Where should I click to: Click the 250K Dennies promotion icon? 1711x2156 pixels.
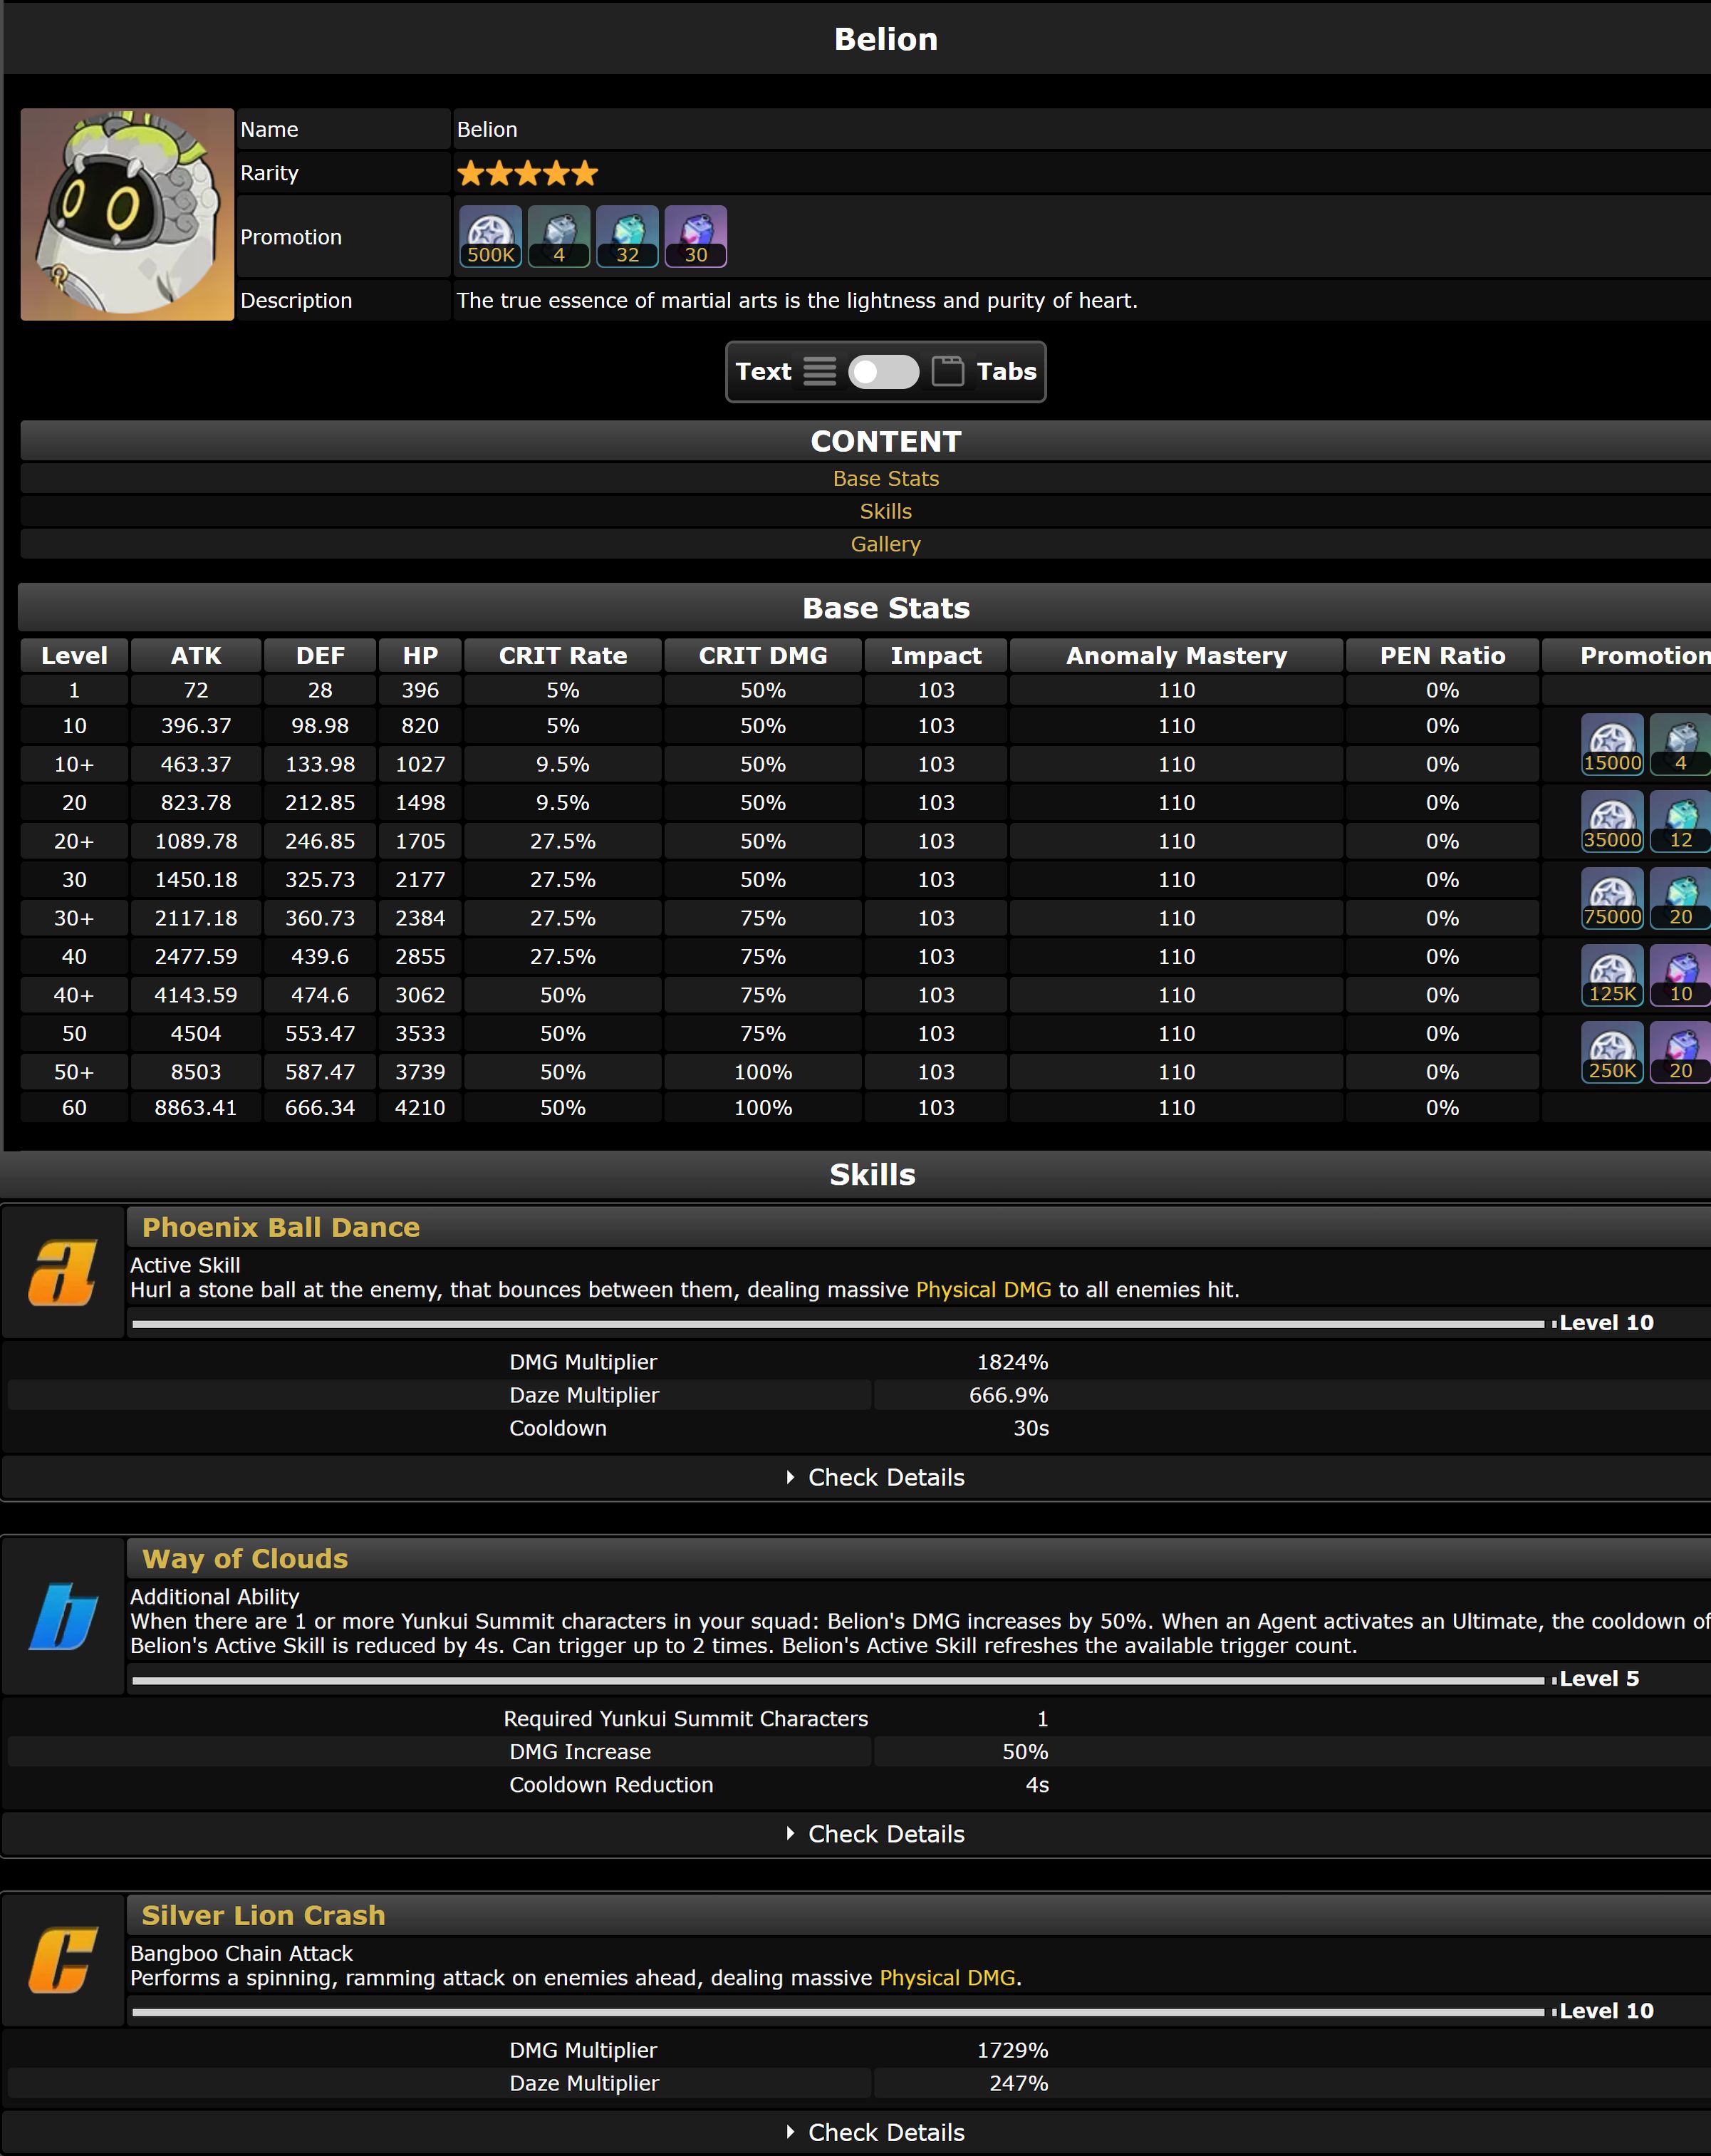point(1612,1052)
